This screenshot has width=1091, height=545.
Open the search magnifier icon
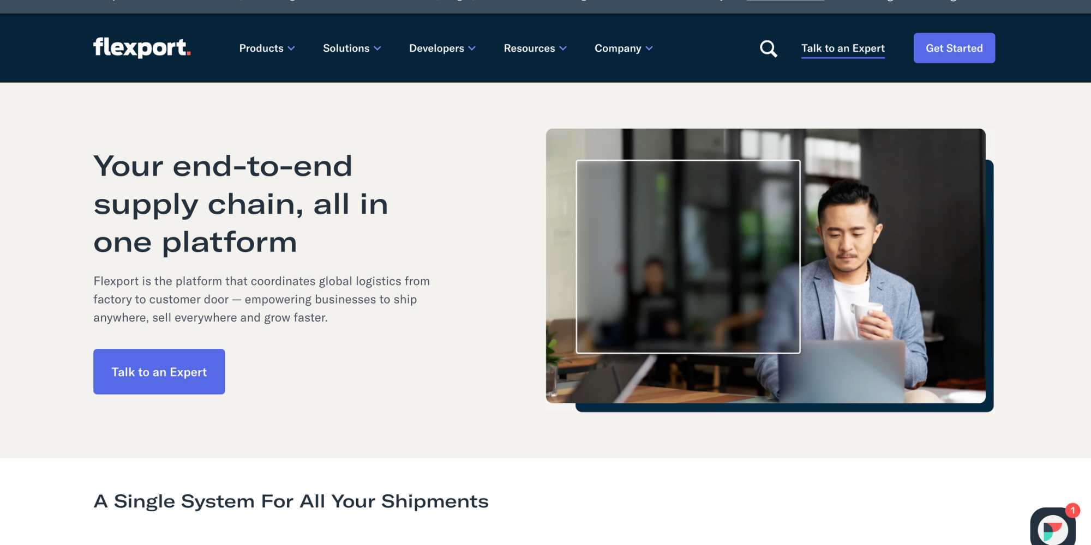[x=768, y=49]
